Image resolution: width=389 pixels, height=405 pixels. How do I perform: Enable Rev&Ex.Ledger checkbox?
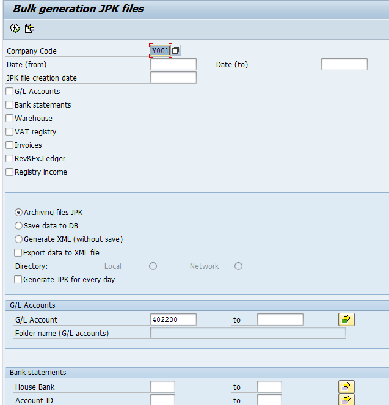tap(10, 159)
